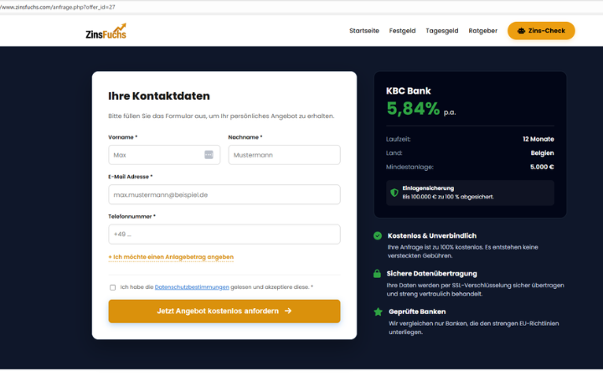Select Ratgeber in the top navigation
The width and height of the screenshot is (603, 381).
482,31
